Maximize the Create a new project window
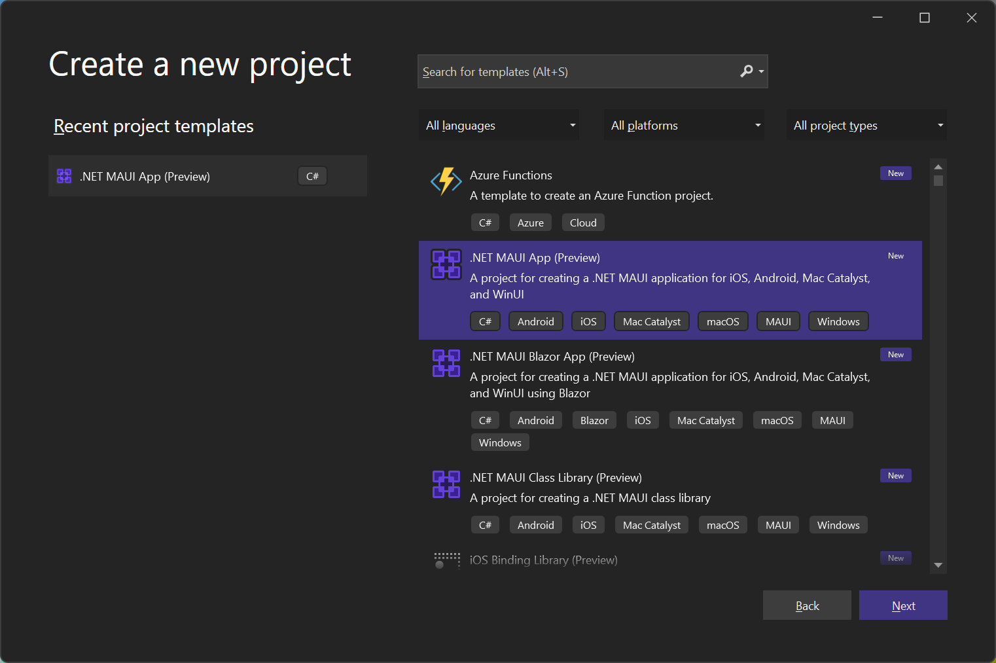This screenshot has height=663, width=996. [924, 18]
